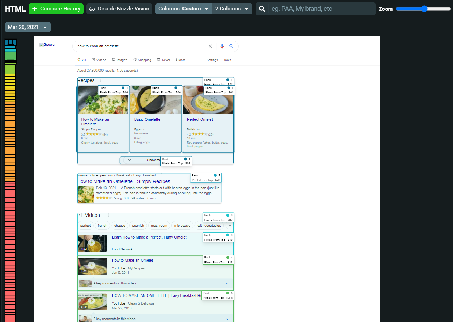Click the Simply Recipes omelette thumbnail image
This screenshot has width=453, height=322.
point(103,100)
